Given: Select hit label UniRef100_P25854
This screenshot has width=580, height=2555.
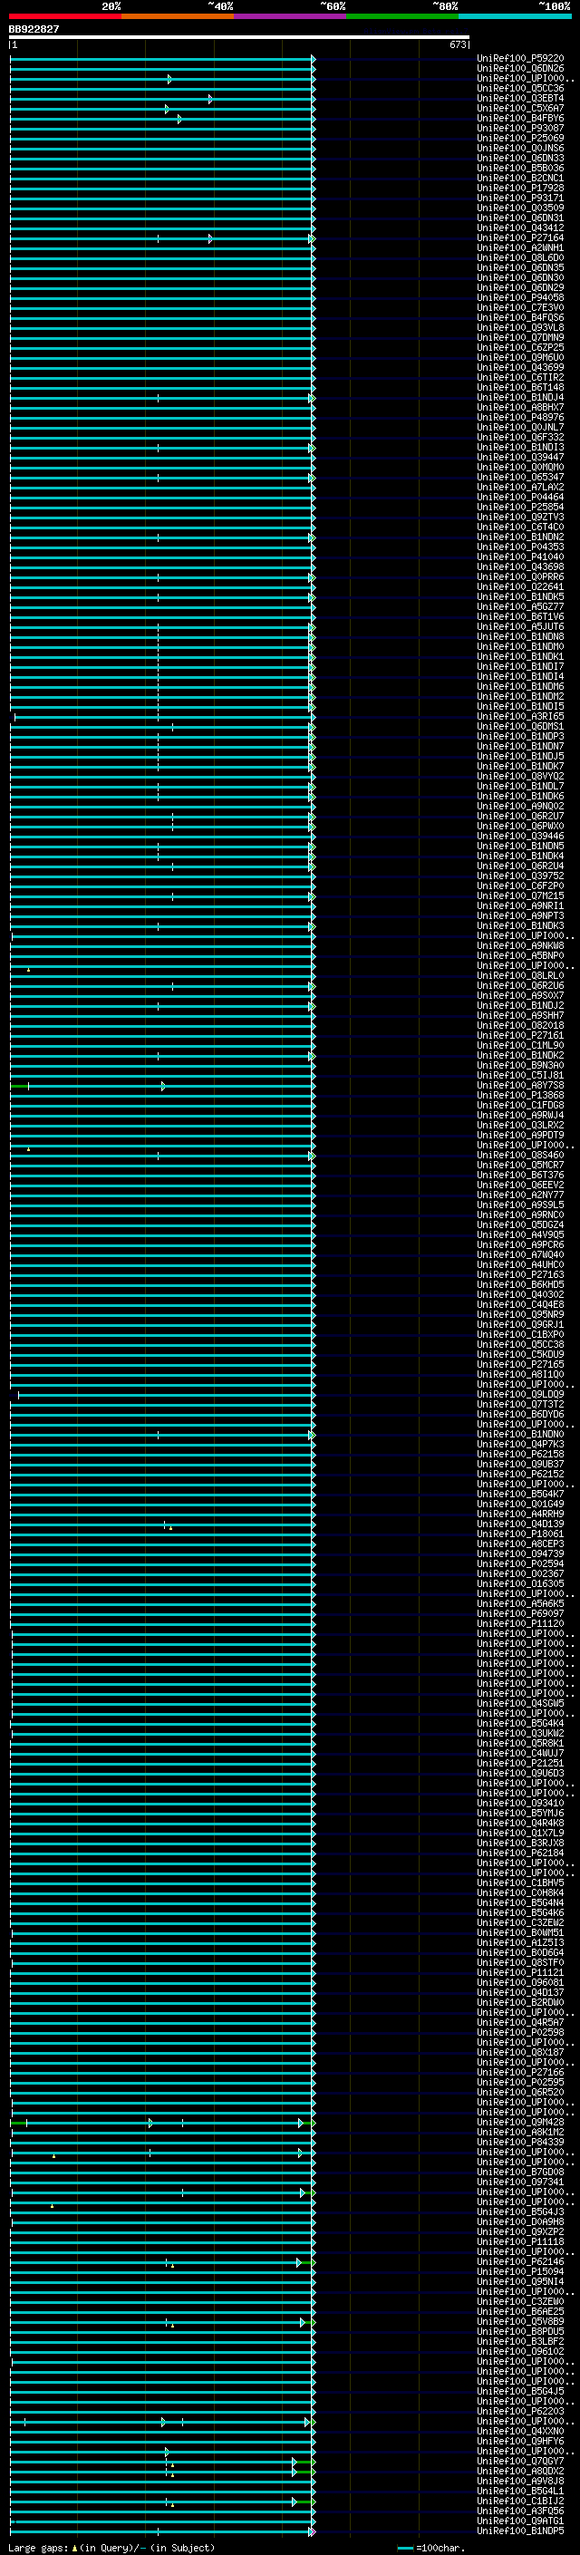Looking at the screenshot, I should [x=520, y=507].
